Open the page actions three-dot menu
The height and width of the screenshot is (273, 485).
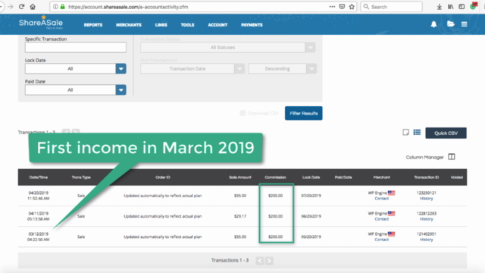click(x=332, y=7)
